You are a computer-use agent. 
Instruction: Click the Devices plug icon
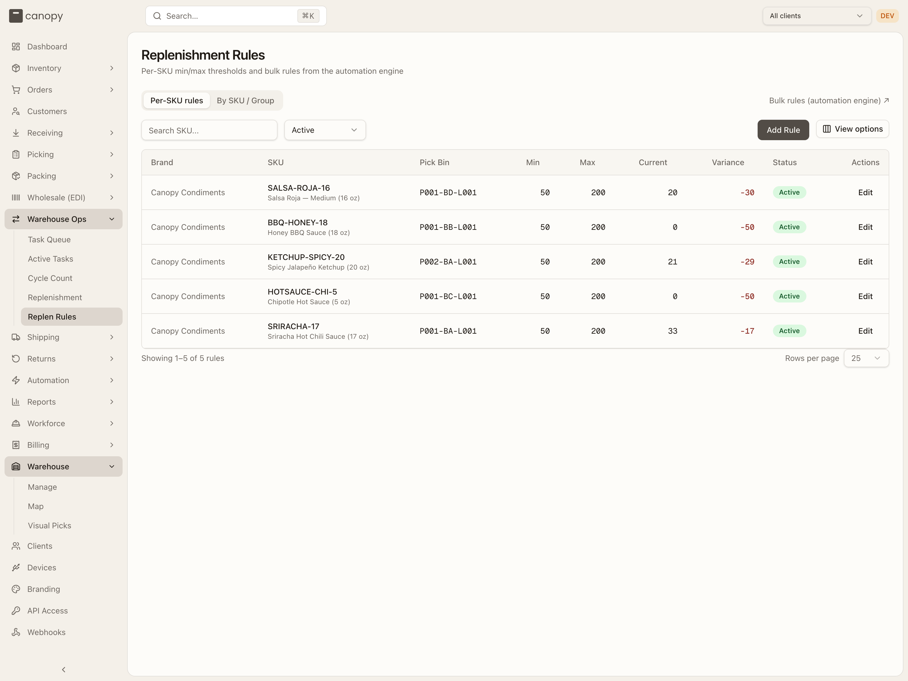click(16, 568)
